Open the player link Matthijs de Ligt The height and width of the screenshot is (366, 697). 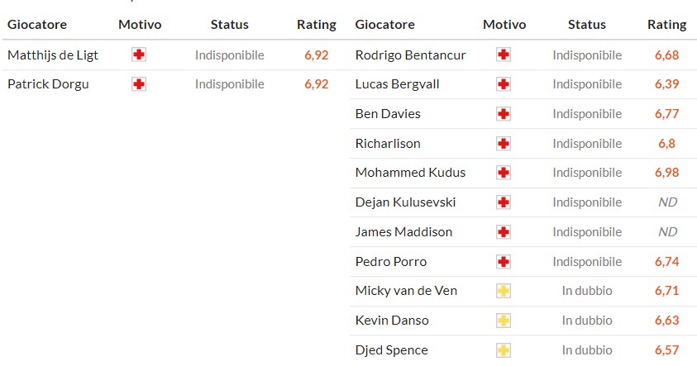(51, 55)
